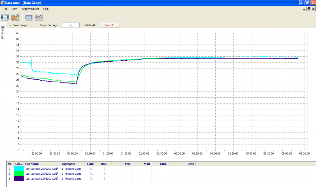
Task: Click the file name in row 1
Action: pos(42,169)
